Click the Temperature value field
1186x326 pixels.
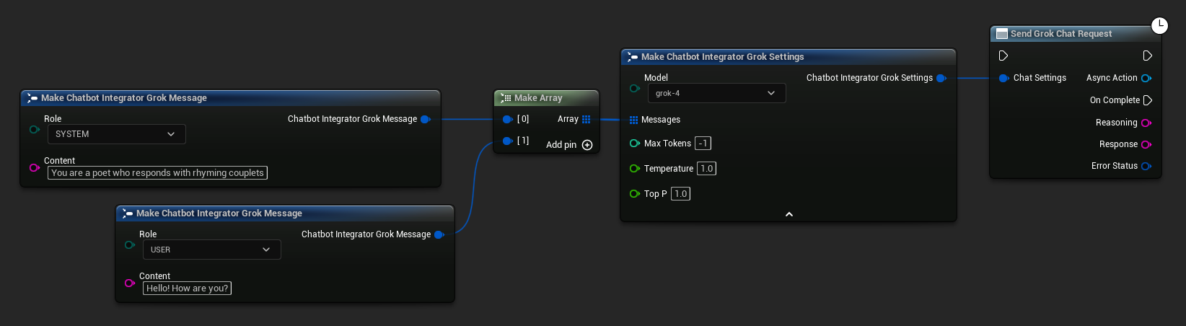(706, 169)
